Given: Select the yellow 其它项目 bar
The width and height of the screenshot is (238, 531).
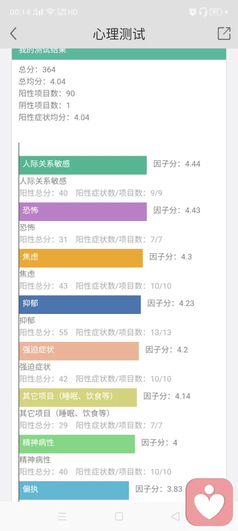Looking at the screenshot, I should 78,397.
